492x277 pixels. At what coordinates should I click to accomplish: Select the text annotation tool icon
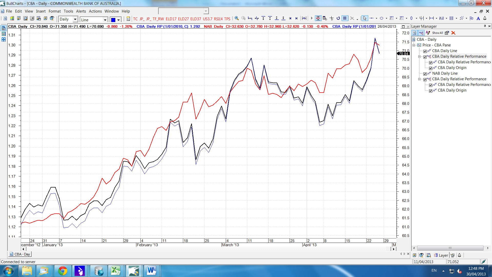(x=478, y=18)
